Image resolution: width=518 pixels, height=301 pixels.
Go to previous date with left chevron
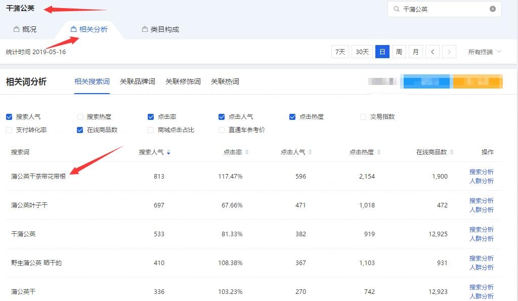[x=433, y=52]
